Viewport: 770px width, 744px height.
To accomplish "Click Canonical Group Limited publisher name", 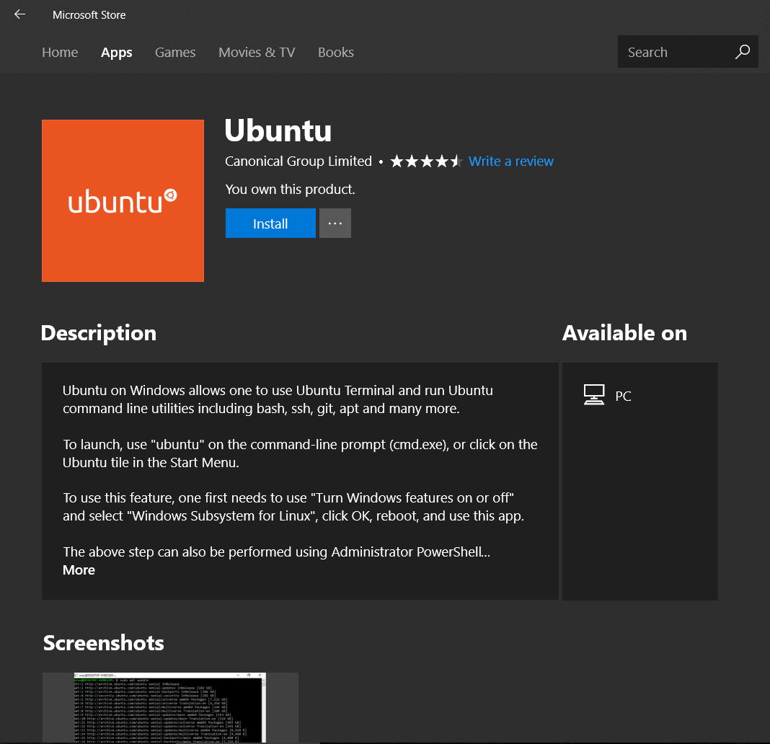I will click(298, 161).
